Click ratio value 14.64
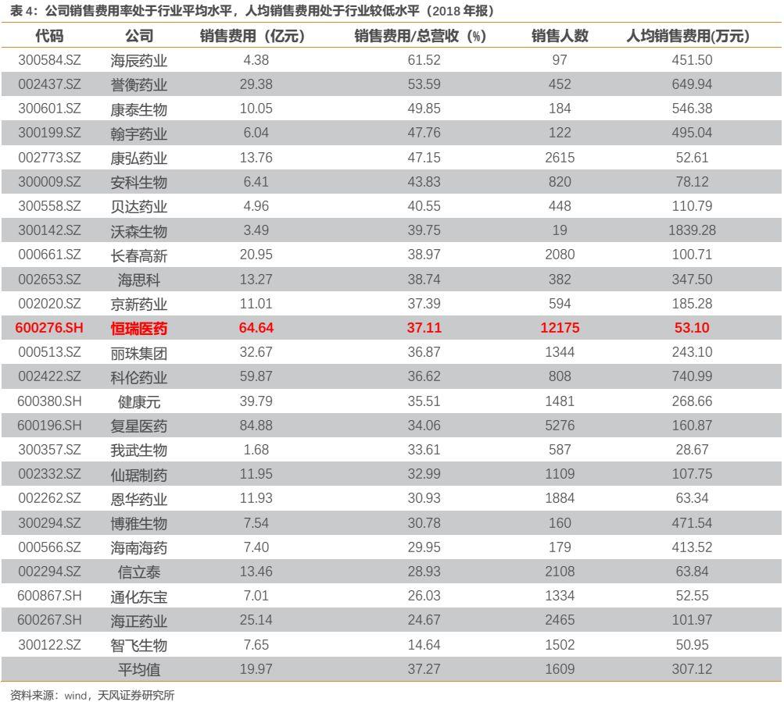 (424, 644)
